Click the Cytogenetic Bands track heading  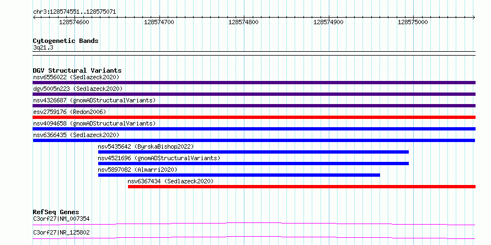[66, 41]
